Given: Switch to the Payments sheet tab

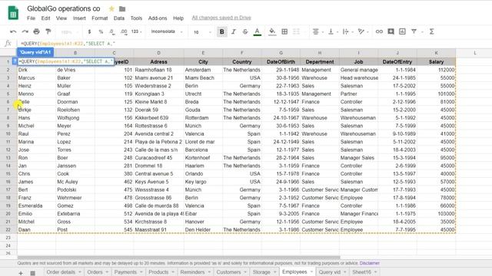Looking at the screenshot, I should pyautogui.click(x=128, y=272).
